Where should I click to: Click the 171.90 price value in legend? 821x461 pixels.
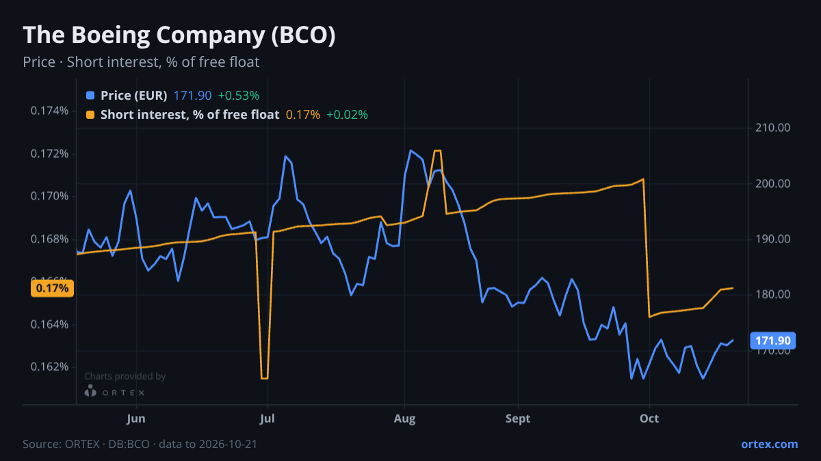(192, 96)
